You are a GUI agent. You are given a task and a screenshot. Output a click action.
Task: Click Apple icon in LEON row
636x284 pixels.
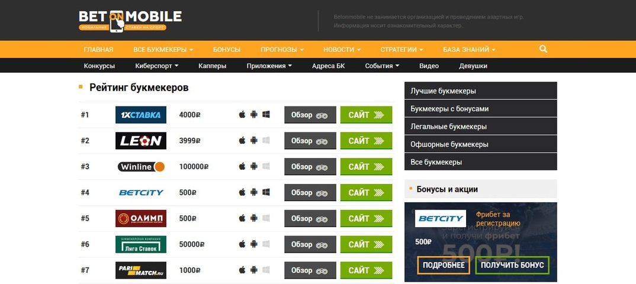pos(242,141)
